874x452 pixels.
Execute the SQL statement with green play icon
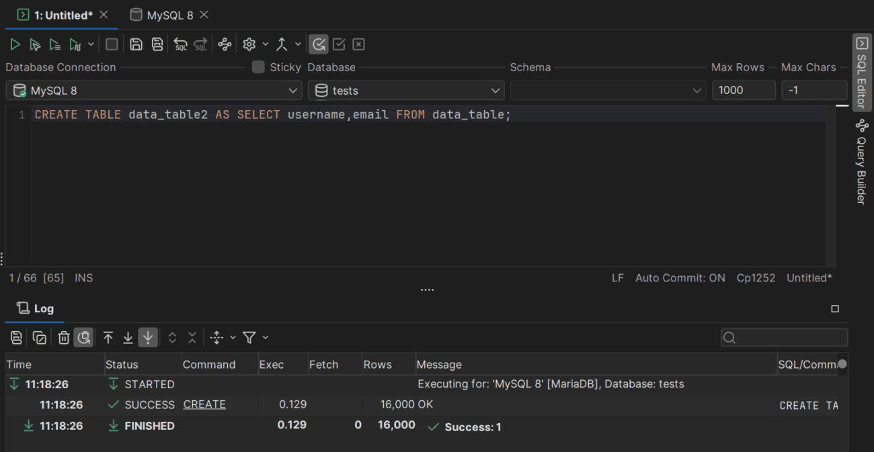[x=15, y=44]
